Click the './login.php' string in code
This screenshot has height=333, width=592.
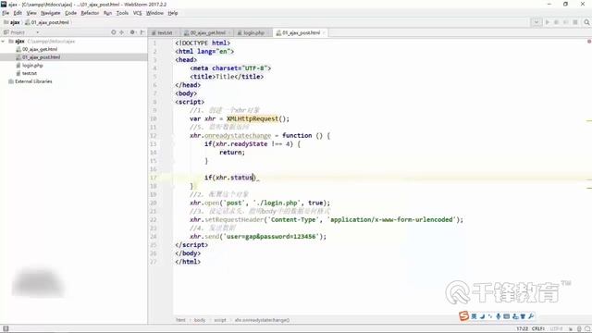277,203
